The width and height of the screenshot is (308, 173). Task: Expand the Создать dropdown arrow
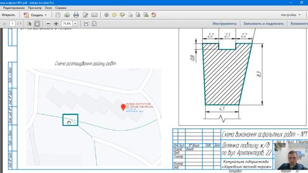pyautogui.click(x=46, y=15)
